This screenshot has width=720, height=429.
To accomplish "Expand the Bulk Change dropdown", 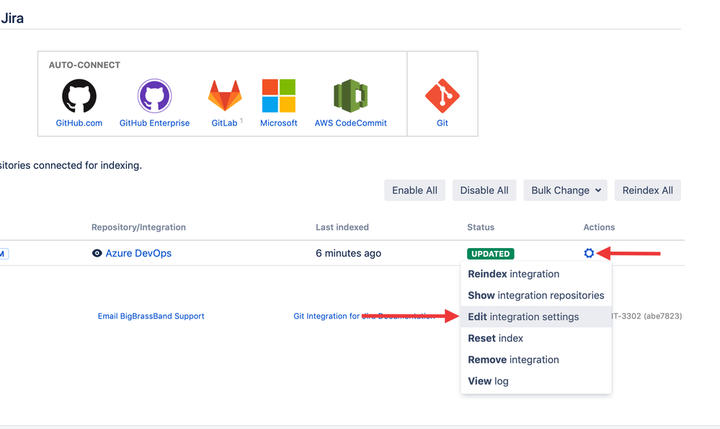I will (565, 190).
